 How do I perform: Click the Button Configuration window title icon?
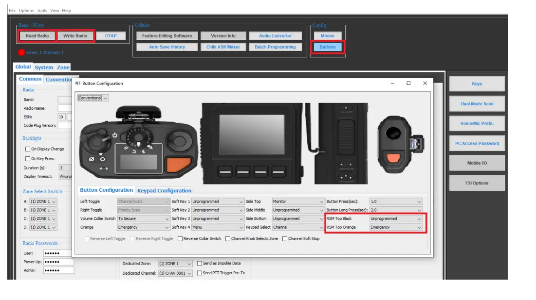(77, 83)
